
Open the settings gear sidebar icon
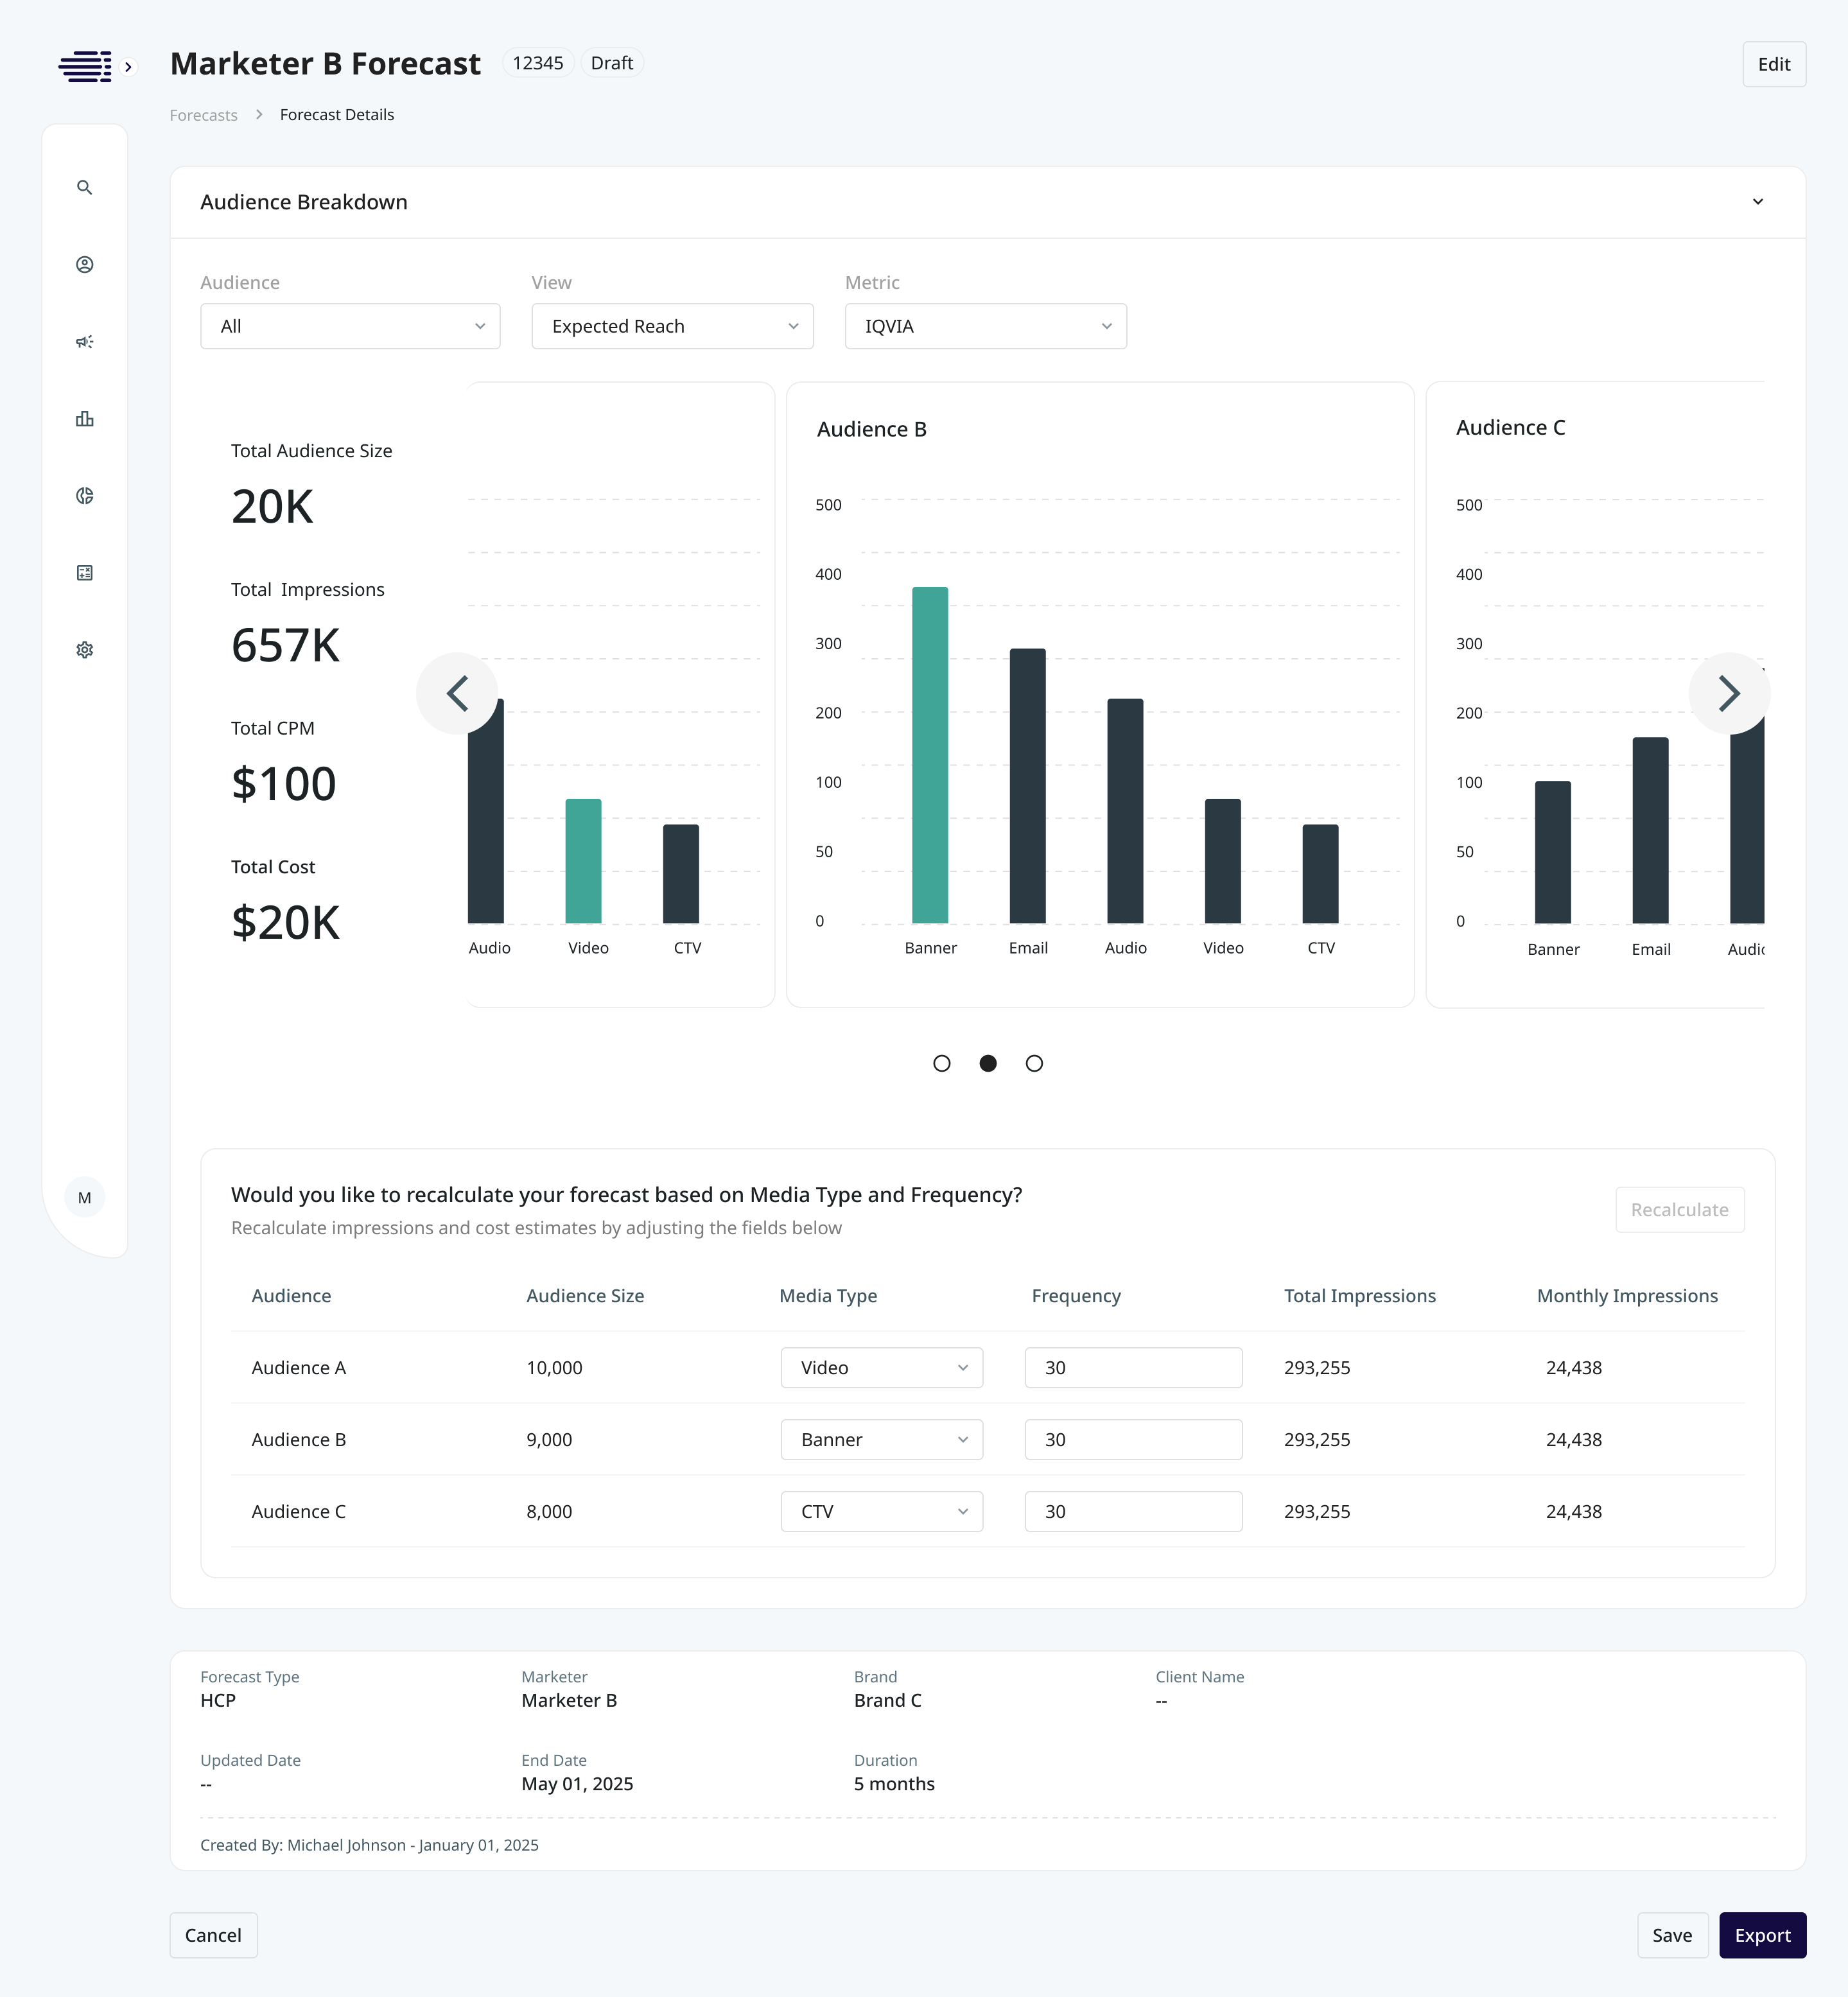85,650
